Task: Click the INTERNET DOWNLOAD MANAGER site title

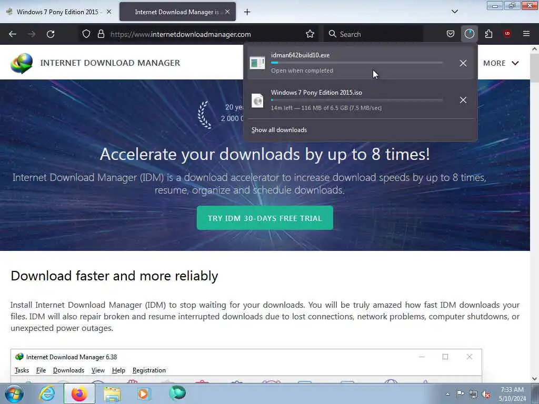Action: (110, 63)
